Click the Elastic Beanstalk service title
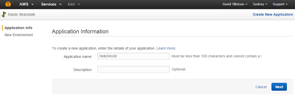Viewport: 295px width, 96px height. [22, 14]
